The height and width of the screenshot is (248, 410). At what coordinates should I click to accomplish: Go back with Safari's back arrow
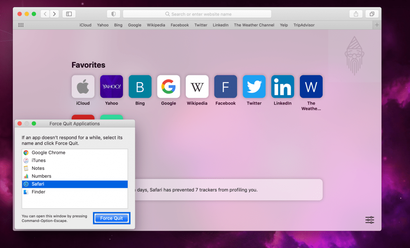click(45, 14)
